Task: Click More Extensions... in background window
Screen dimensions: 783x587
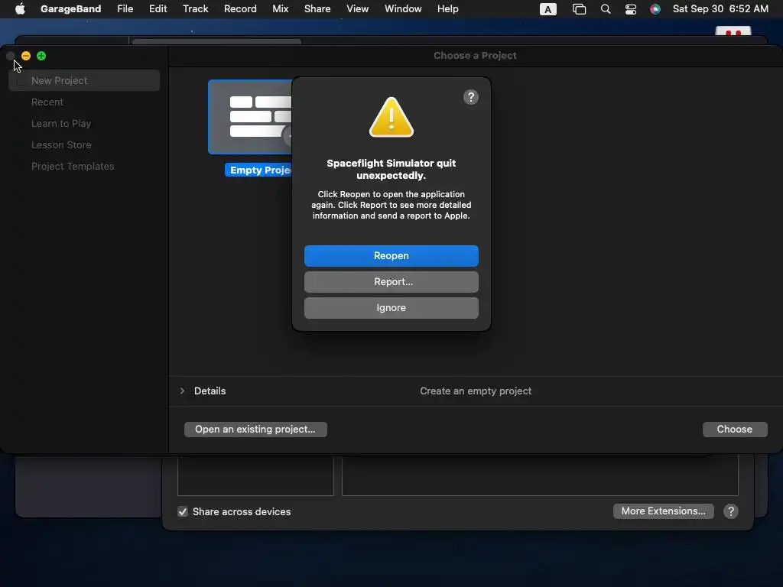Action: click(663, 511)
